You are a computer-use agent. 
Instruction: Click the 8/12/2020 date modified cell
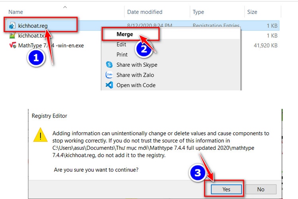coord(150,26)
